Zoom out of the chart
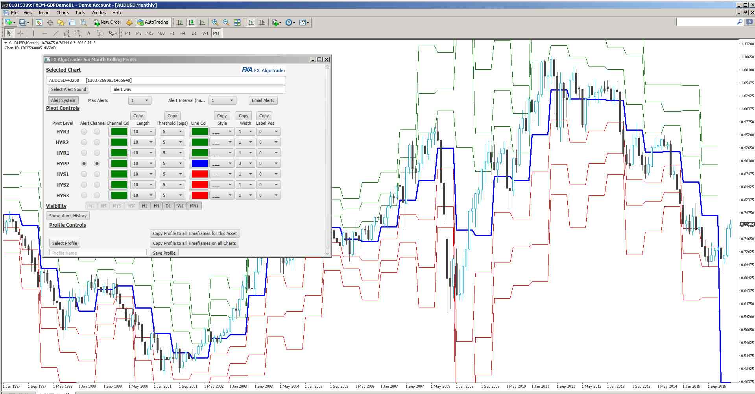This screenshot has width=755, height=394. point(225,22)
